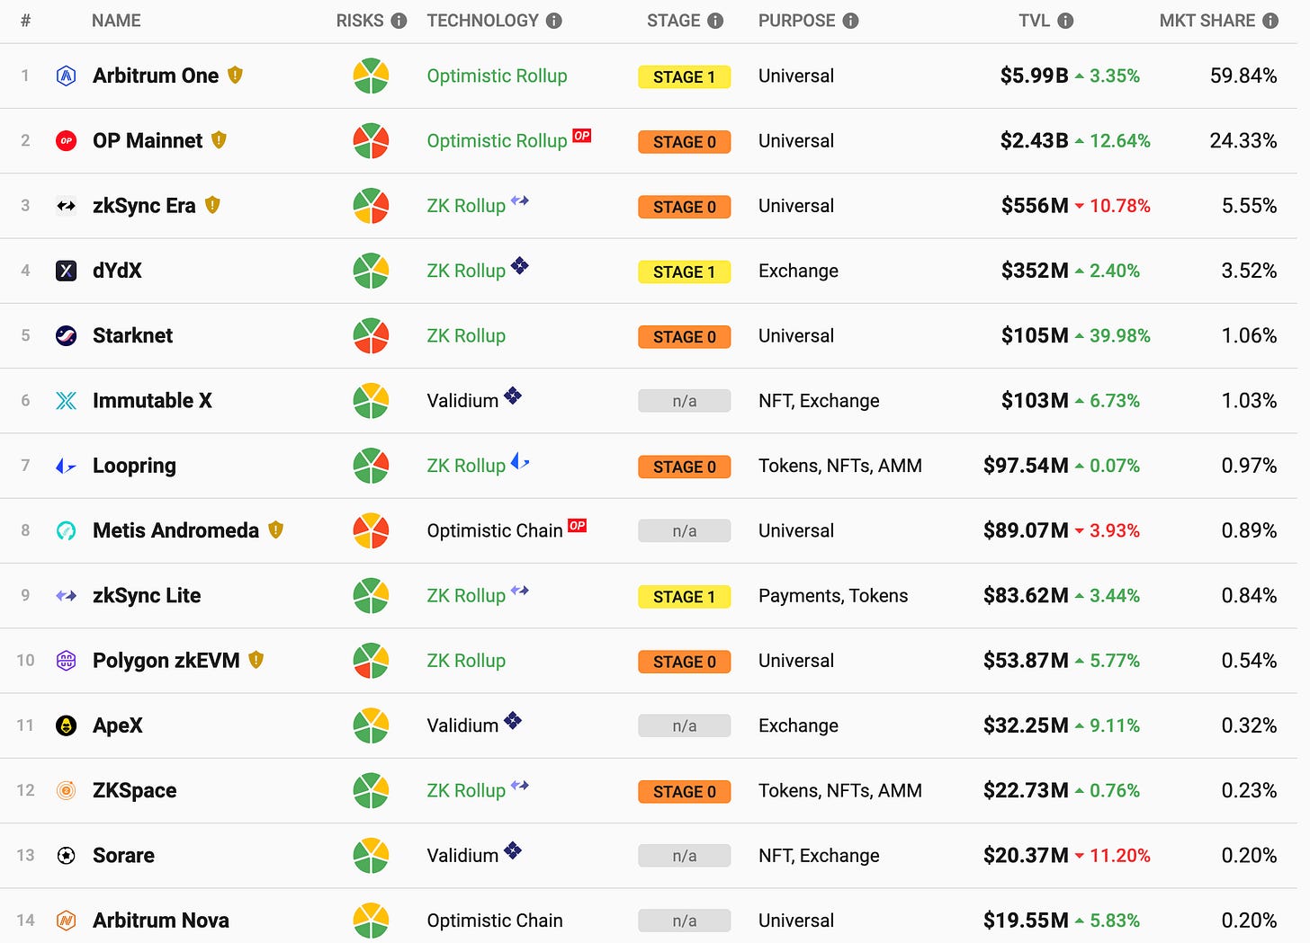Click the Loopring fork badge in Loopring technology

click(519, 461)
